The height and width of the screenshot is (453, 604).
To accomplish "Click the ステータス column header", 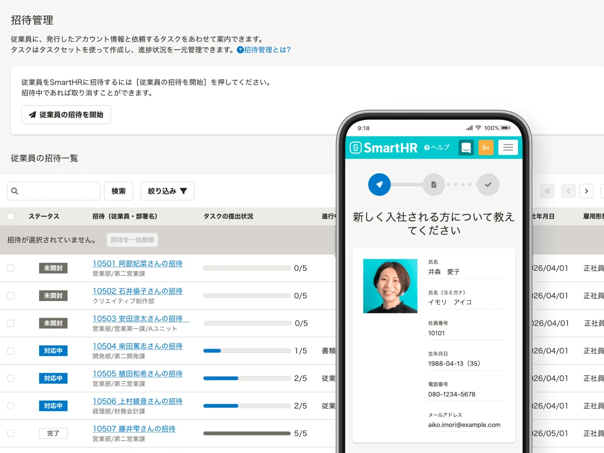I will point(43,216).
